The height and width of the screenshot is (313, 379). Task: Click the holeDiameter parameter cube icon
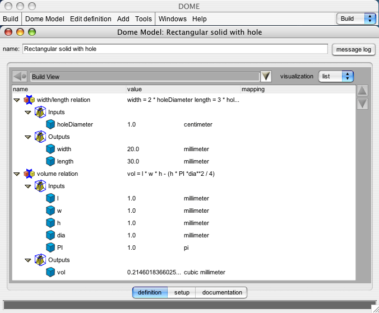click(x=50, y=124)
